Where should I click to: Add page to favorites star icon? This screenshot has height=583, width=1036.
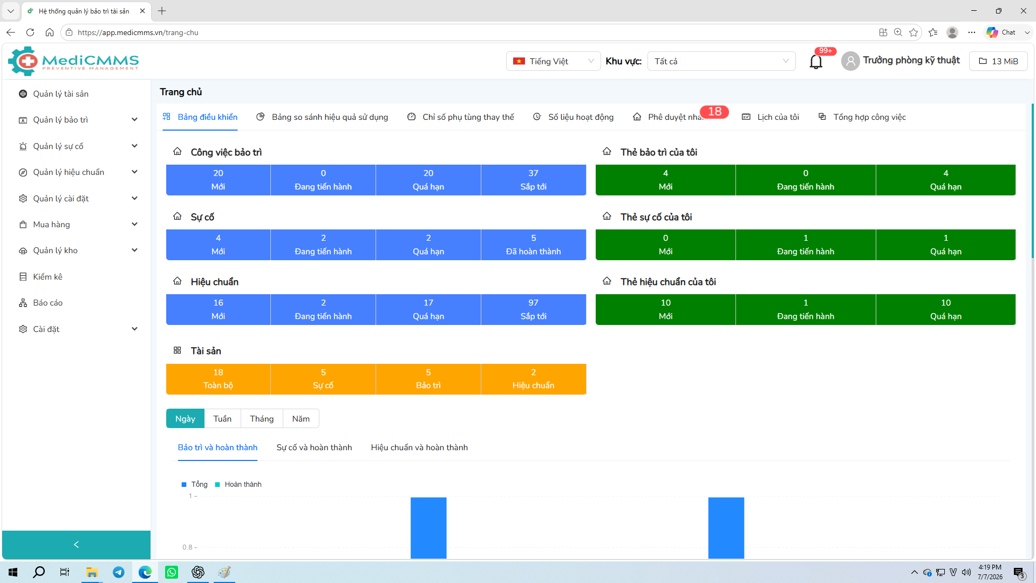pyautogui.click(x=914, y=32)
